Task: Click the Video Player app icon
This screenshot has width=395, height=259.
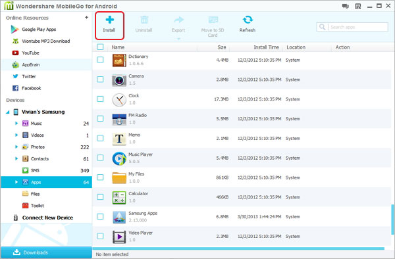Action: pyautogui.click(x=119, y=237)
